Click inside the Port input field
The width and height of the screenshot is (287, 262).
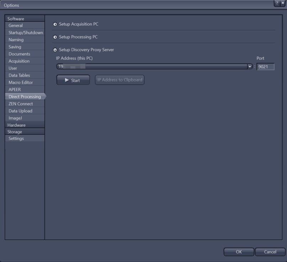click(266, 67)
